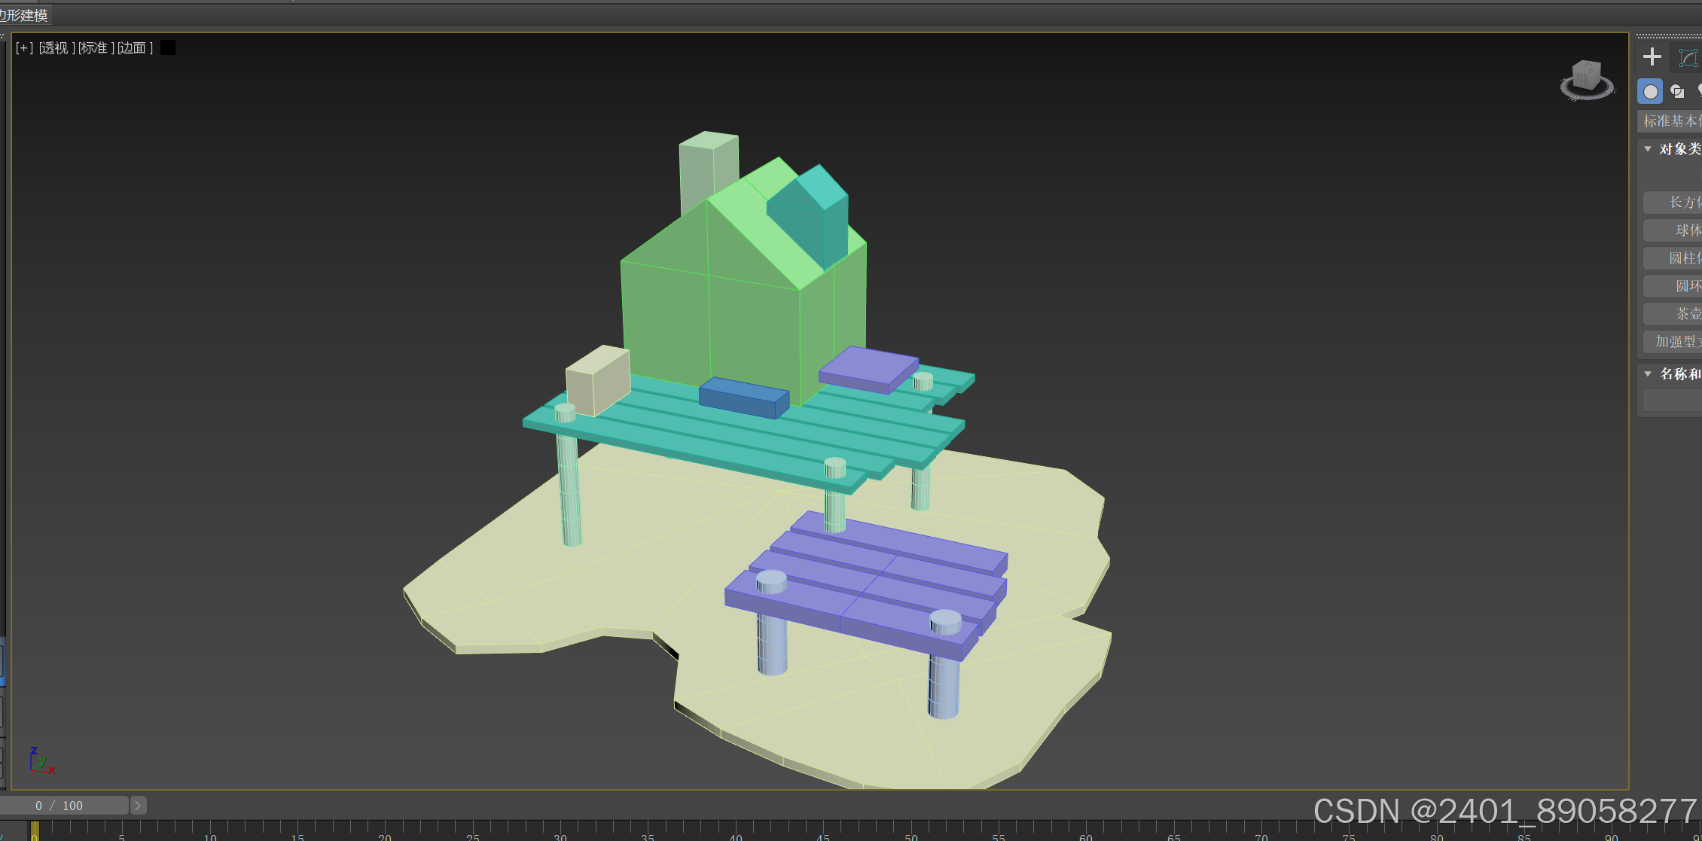
Task: Click the 球体 sphere button
Action: tap(1681, 230)
